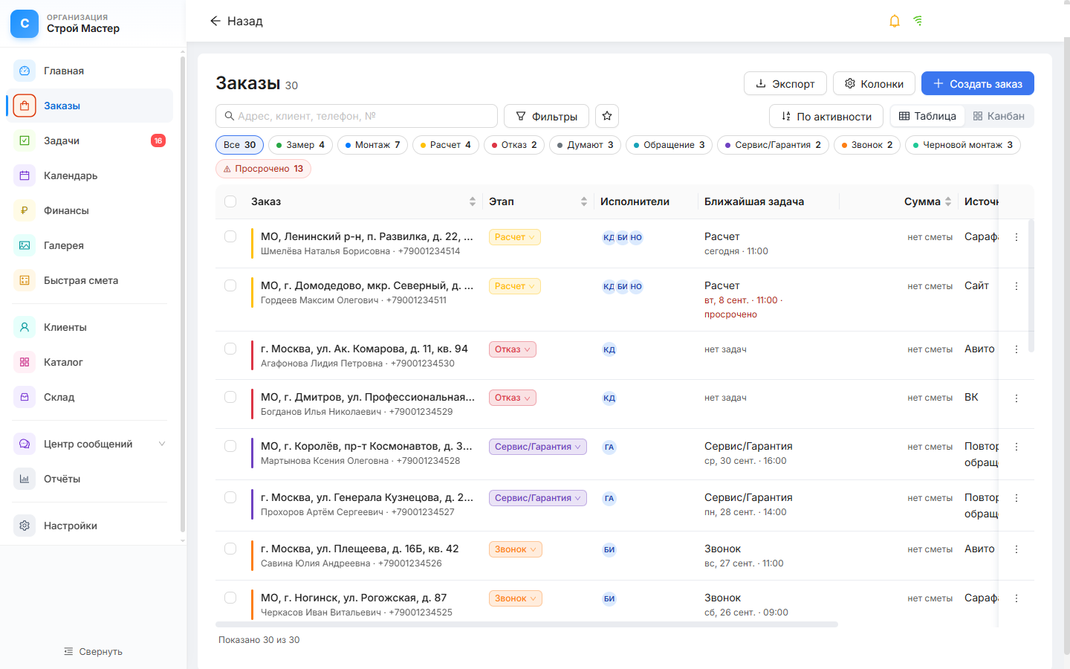Sort the Заказ column
1070x669 pixels.
[x=473, y=201]
